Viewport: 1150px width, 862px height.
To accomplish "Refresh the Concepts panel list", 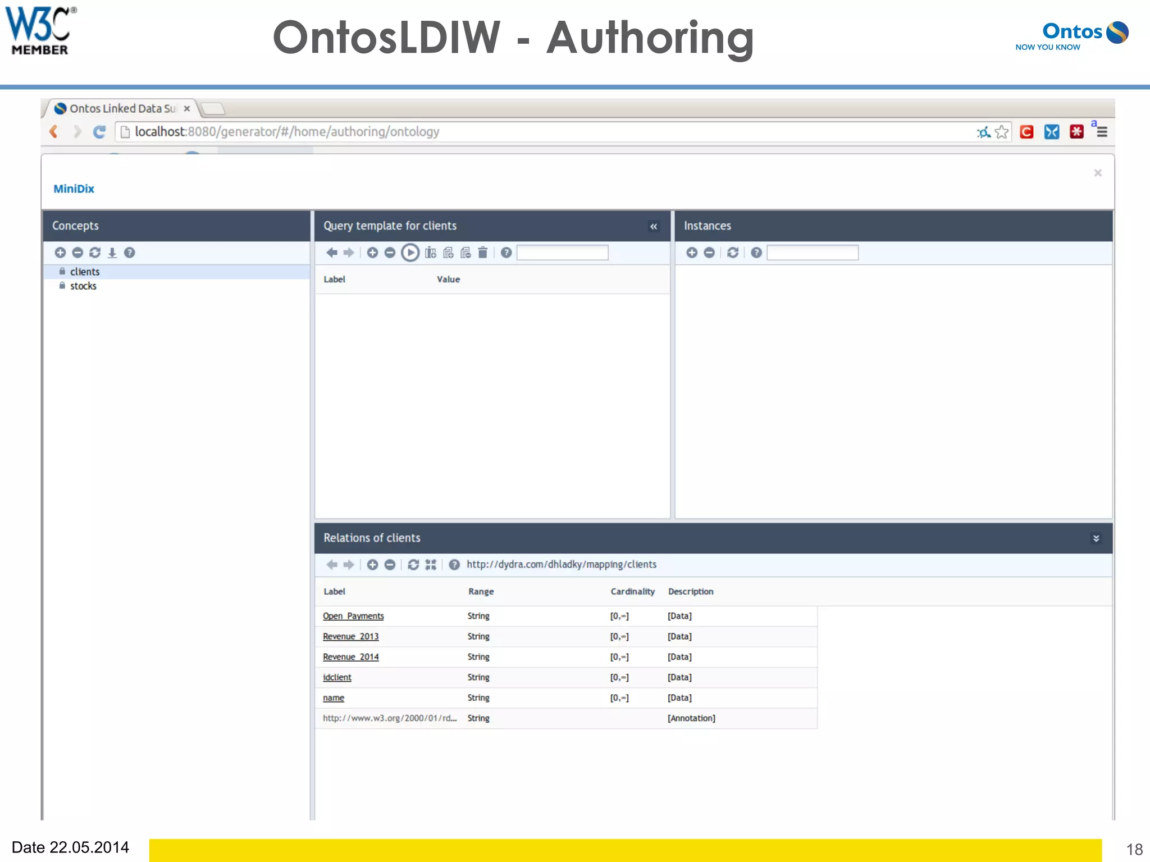I will pyautogui.click(x=95, y=253).
